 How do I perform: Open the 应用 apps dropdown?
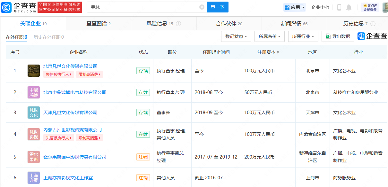point(295,7)
